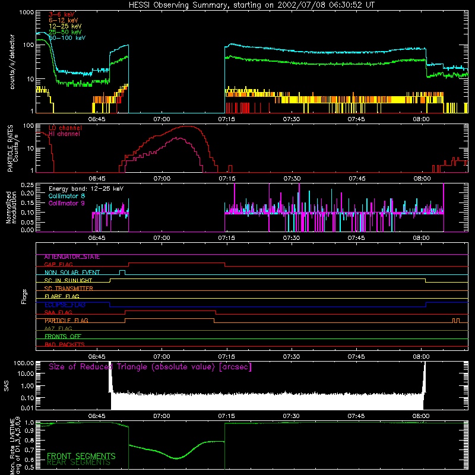This screenshot has width=475, height=475.
Task: Click the 0.25 tick on the modulation axis
Action: 27,185
